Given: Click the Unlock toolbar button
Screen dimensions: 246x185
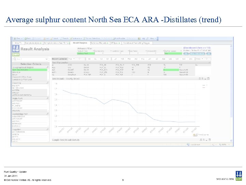Looking at the screenshot, I should (x=54, y=38).
